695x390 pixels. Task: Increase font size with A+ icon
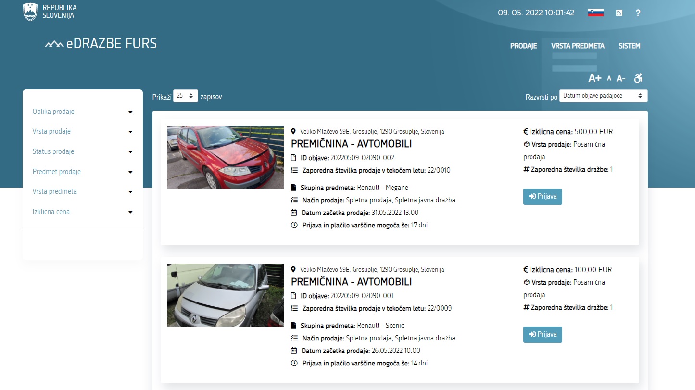(595, 78)
